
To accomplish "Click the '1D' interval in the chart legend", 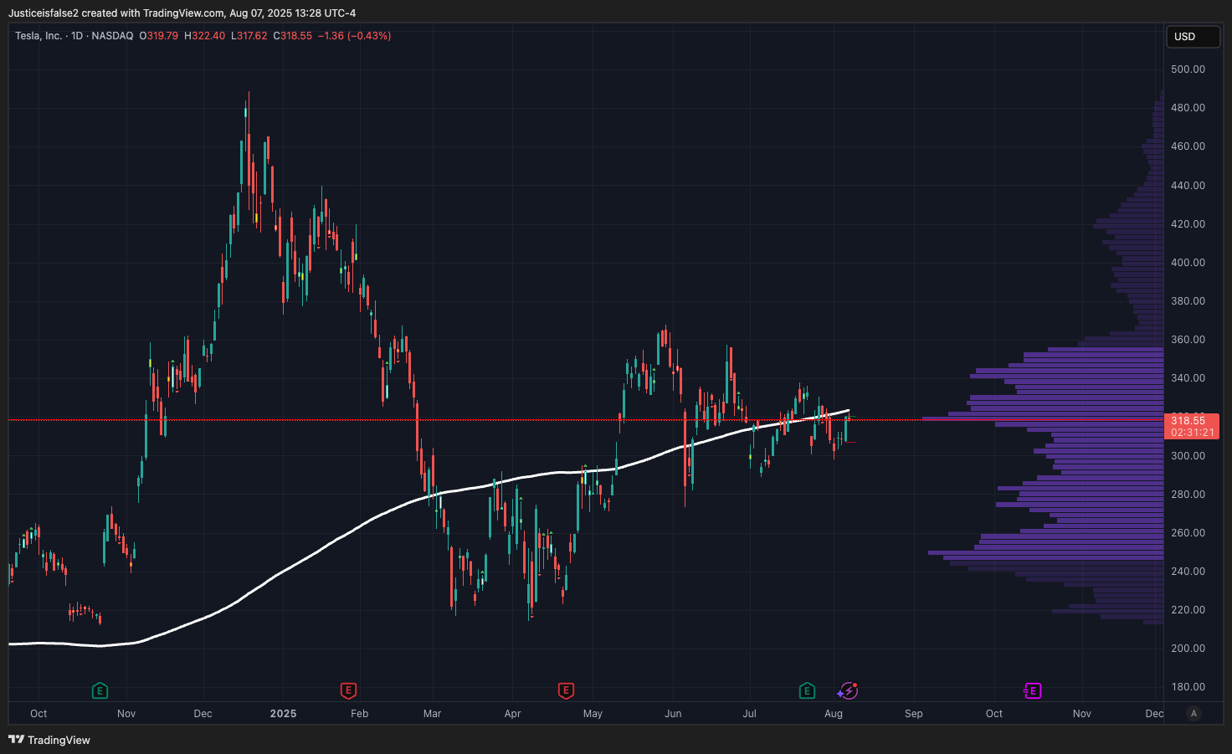I will tap(77, 36).
